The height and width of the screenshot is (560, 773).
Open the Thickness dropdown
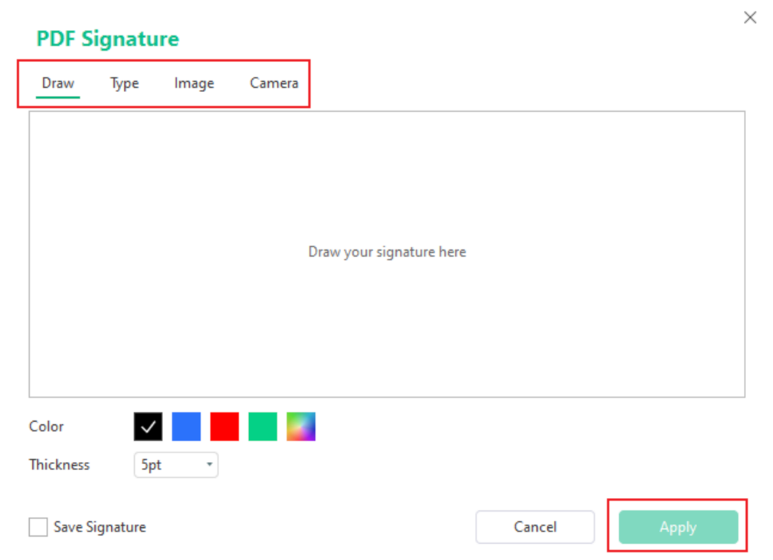[x=175, y=465]
